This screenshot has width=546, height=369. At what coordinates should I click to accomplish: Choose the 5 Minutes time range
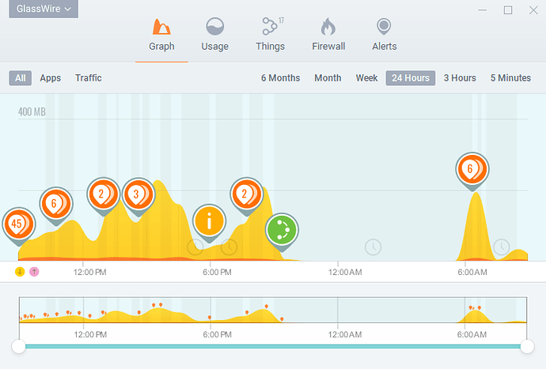click(x=510, y=78)
